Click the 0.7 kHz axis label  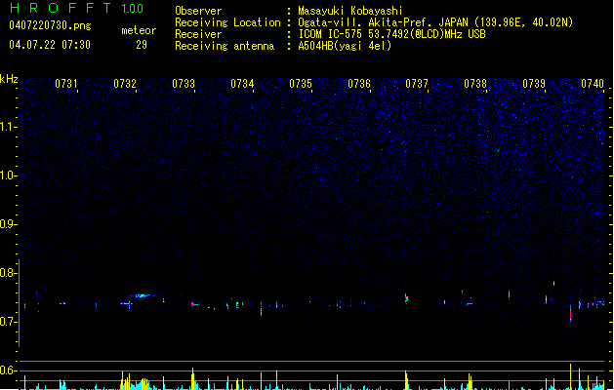tap(7, 322)
